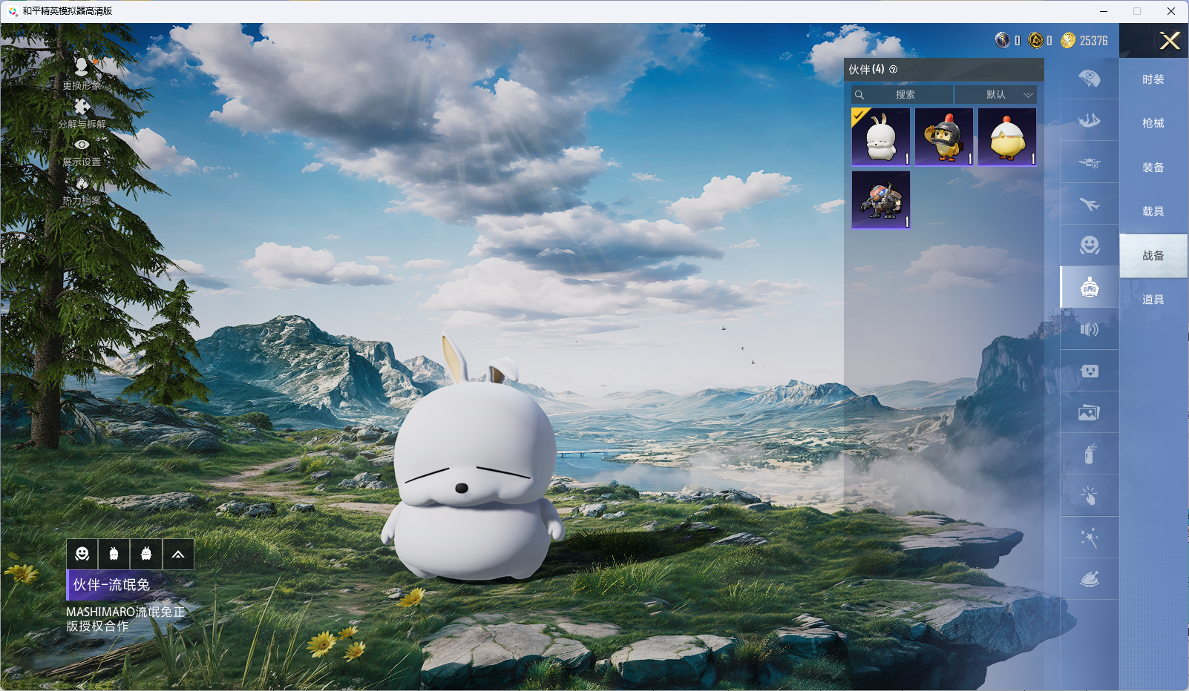Click the speaker voice pack icon
Screen dimensions: 1189x691
pyautogui.click(x=1089, y=329)
